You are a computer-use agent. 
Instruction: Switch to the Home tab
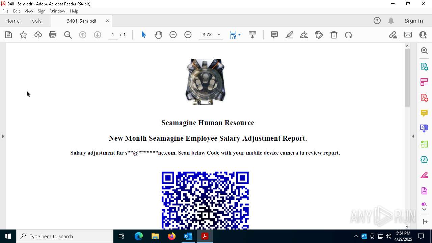[12, 21]
